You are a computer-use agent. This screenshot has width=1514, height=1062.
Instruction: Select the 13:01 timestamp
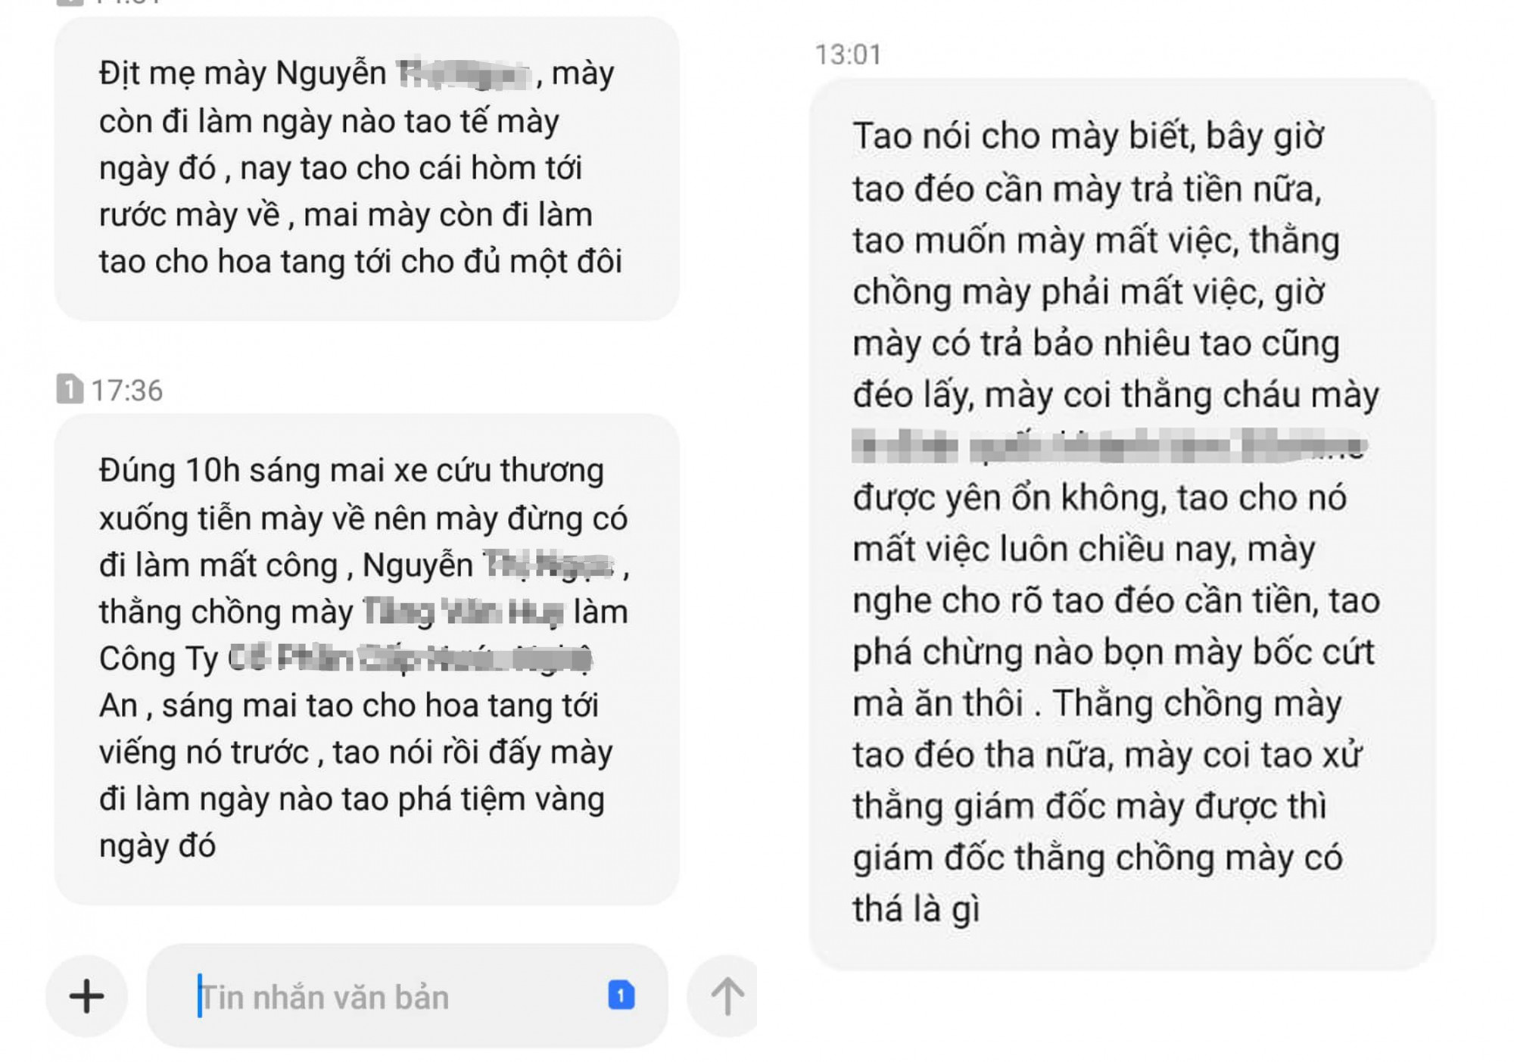click(848, 55)
